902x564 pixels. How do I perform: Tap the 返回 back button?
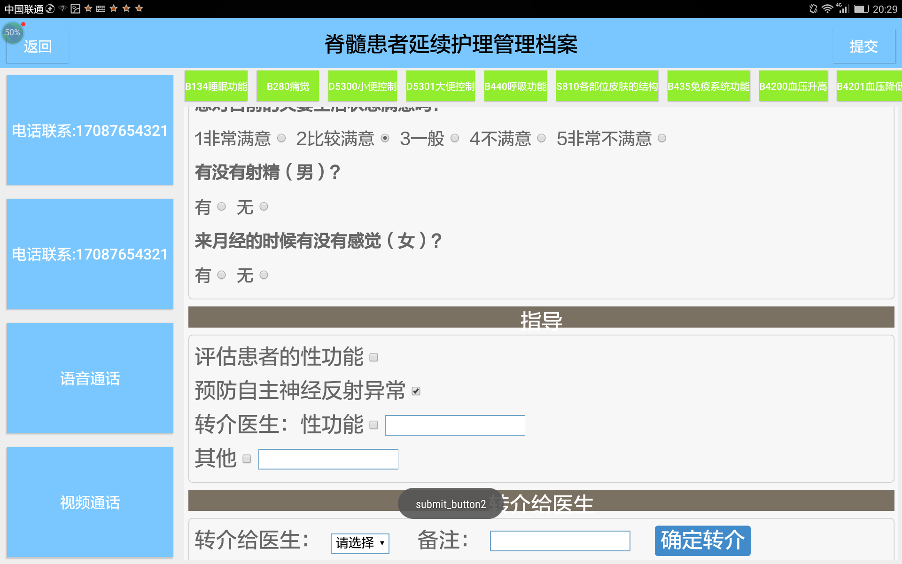pos(38,46)
